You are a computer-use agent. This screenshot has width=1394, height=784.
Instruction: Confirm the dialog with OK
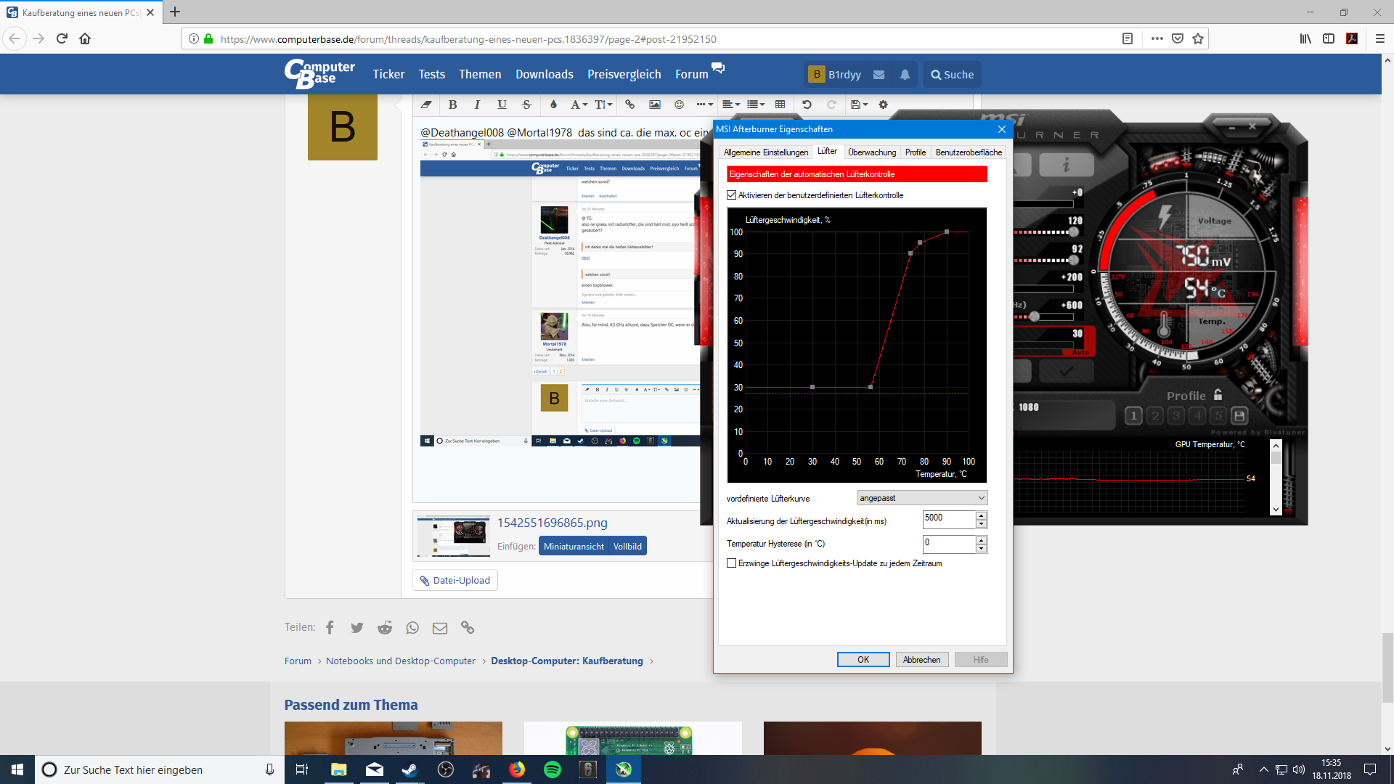coord(863,659)
